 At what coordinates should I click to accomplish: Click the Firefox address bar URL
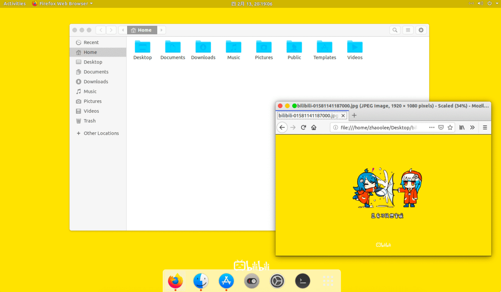[379, 128]
